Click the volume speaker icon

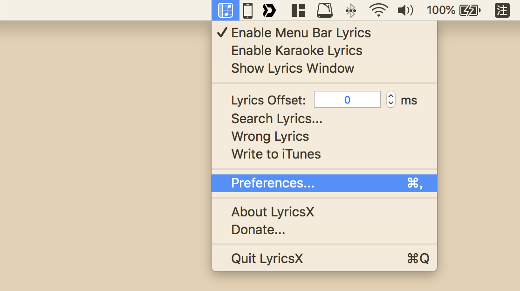click(405, 10)
